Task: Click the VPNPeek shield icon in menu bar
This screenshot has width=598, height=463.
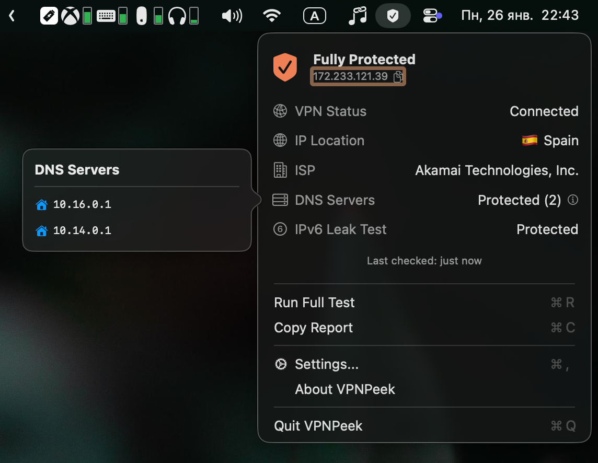Action: tap(393, 16)
